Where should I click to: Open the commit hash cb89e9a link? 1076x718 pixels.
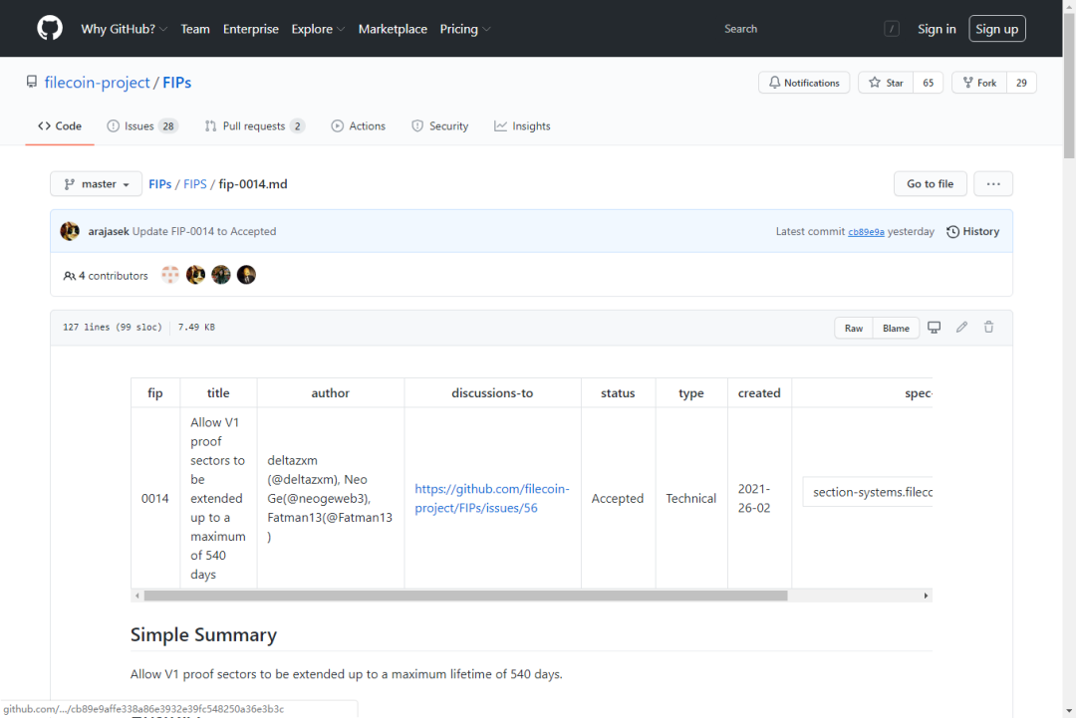[866, 232]
